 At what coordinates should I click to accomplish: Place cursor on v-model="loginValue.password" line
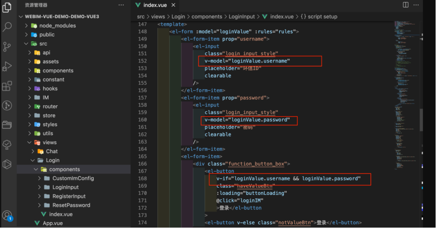click(247, 120)
